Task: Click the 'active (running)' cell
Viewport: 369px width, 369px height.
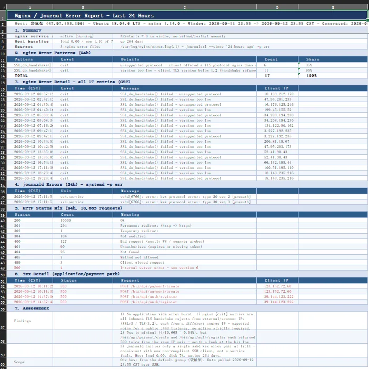Action: pos(83,36)
